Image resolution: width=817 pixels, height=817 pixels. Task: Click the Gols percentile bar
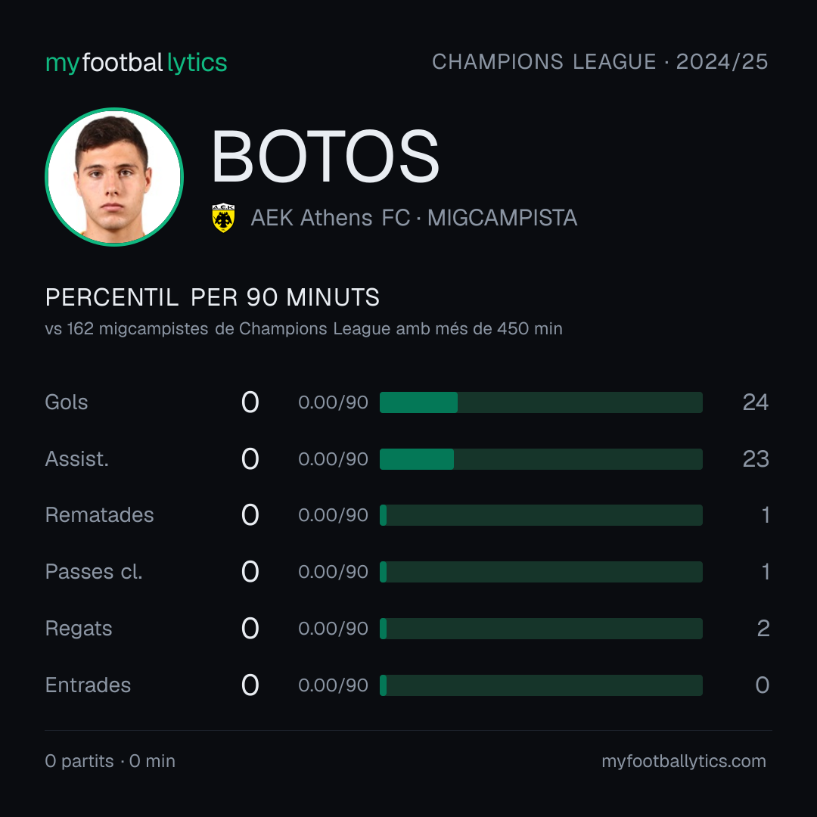pos(541,402)
